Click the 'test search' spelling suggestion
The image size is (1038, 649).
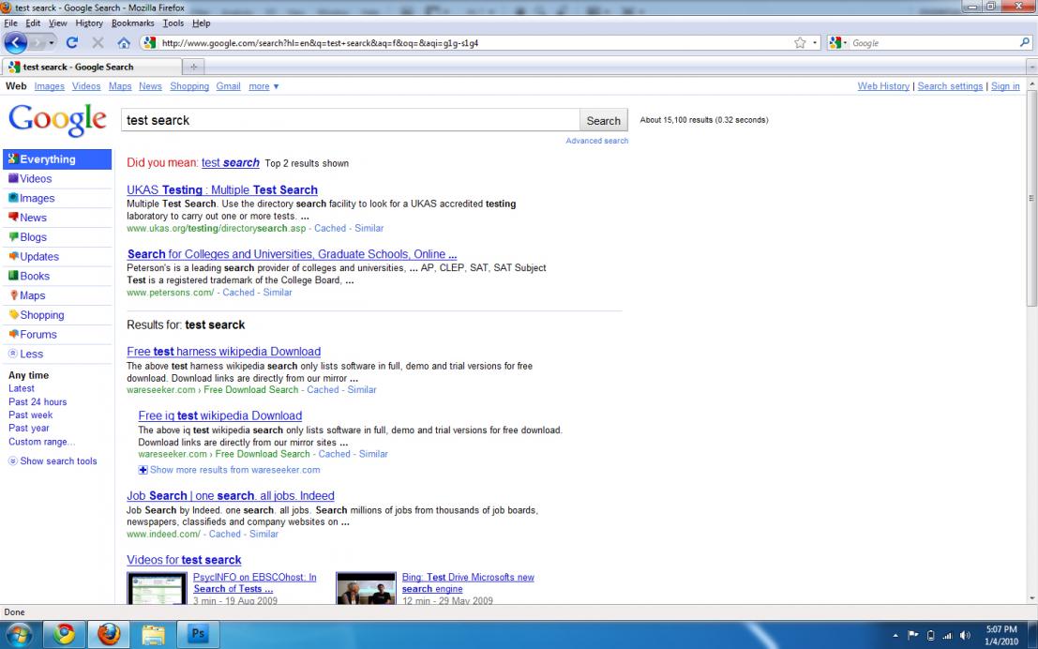231,163
